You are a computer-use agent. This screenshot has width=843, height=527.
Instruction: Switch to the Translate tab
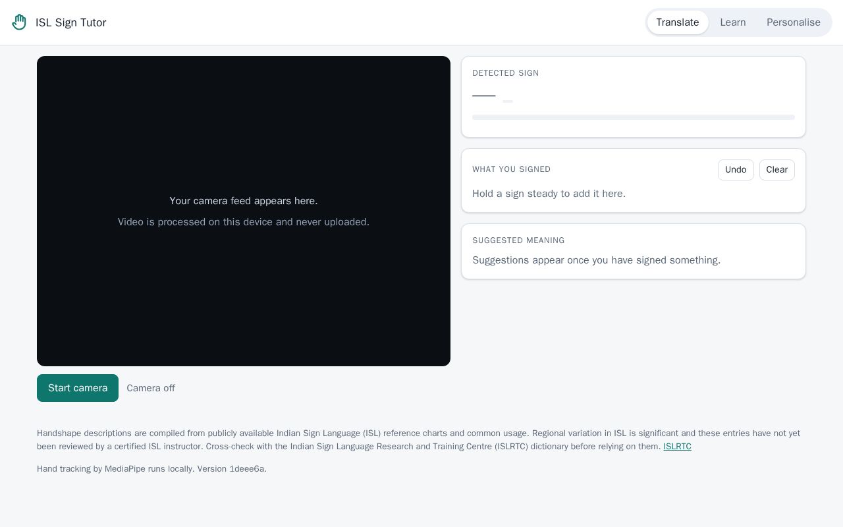(x=678, y=22)
